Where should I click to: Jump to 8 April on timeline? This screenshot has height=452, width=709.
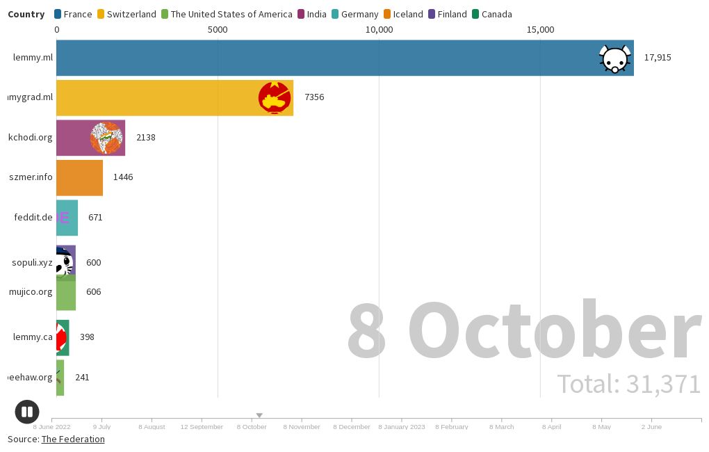click(x=552, y=427)
